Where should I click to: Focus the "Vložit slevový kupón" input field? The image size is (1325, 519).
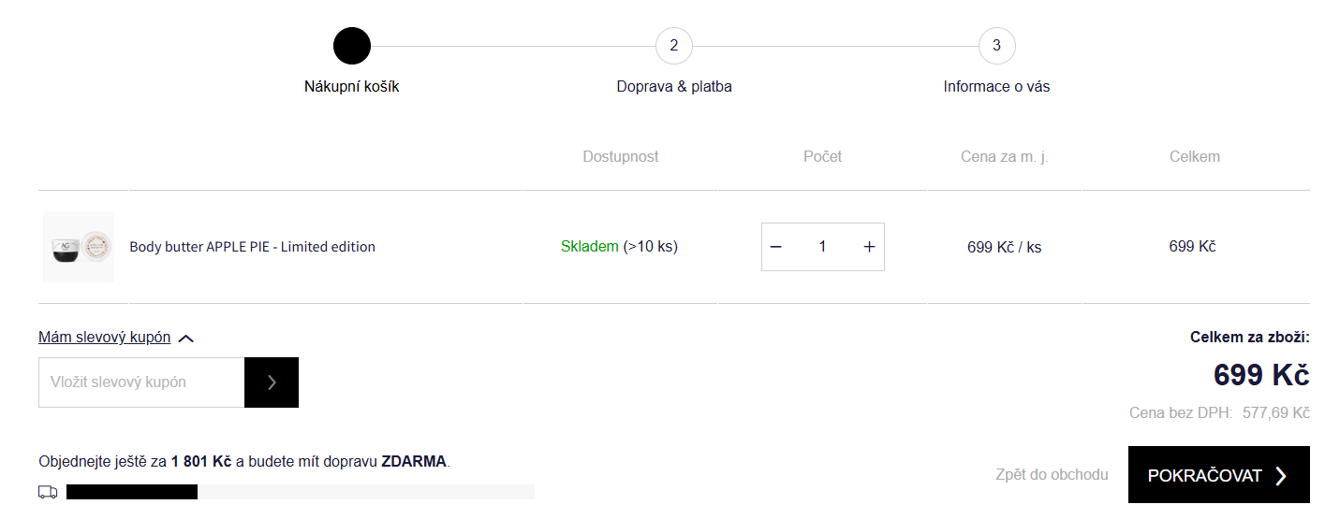click(141, 382)
